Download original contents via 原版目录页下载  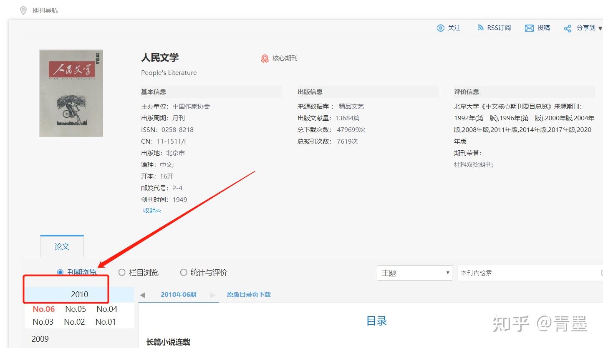248,294
